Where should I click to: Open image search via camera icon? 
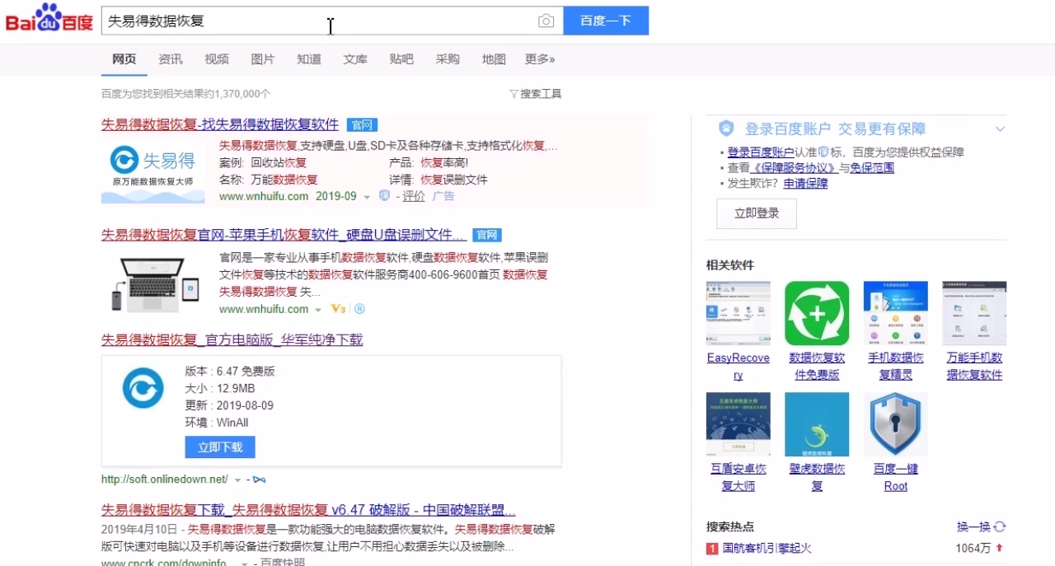pyautogui.click(x=546, y=21)
